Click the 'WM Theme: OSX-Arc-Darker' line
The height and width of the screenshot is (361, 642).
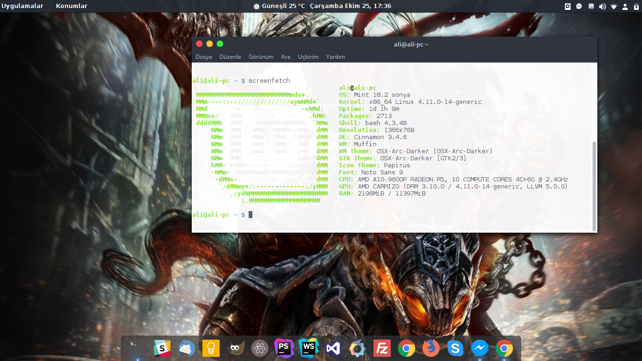[416, 151]
